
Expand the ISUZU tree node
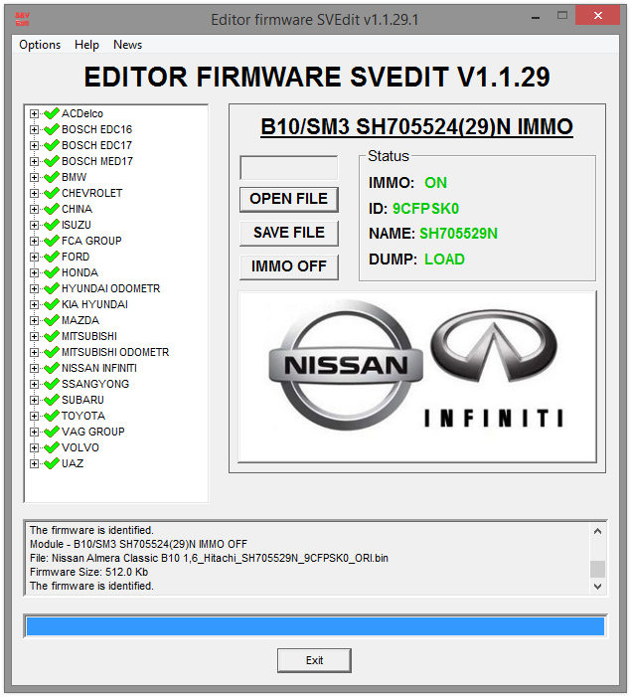click(x=34, y=225)
